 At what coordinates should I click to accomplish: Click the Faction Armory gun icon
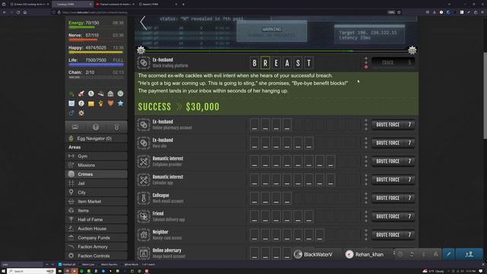[71, 247]
